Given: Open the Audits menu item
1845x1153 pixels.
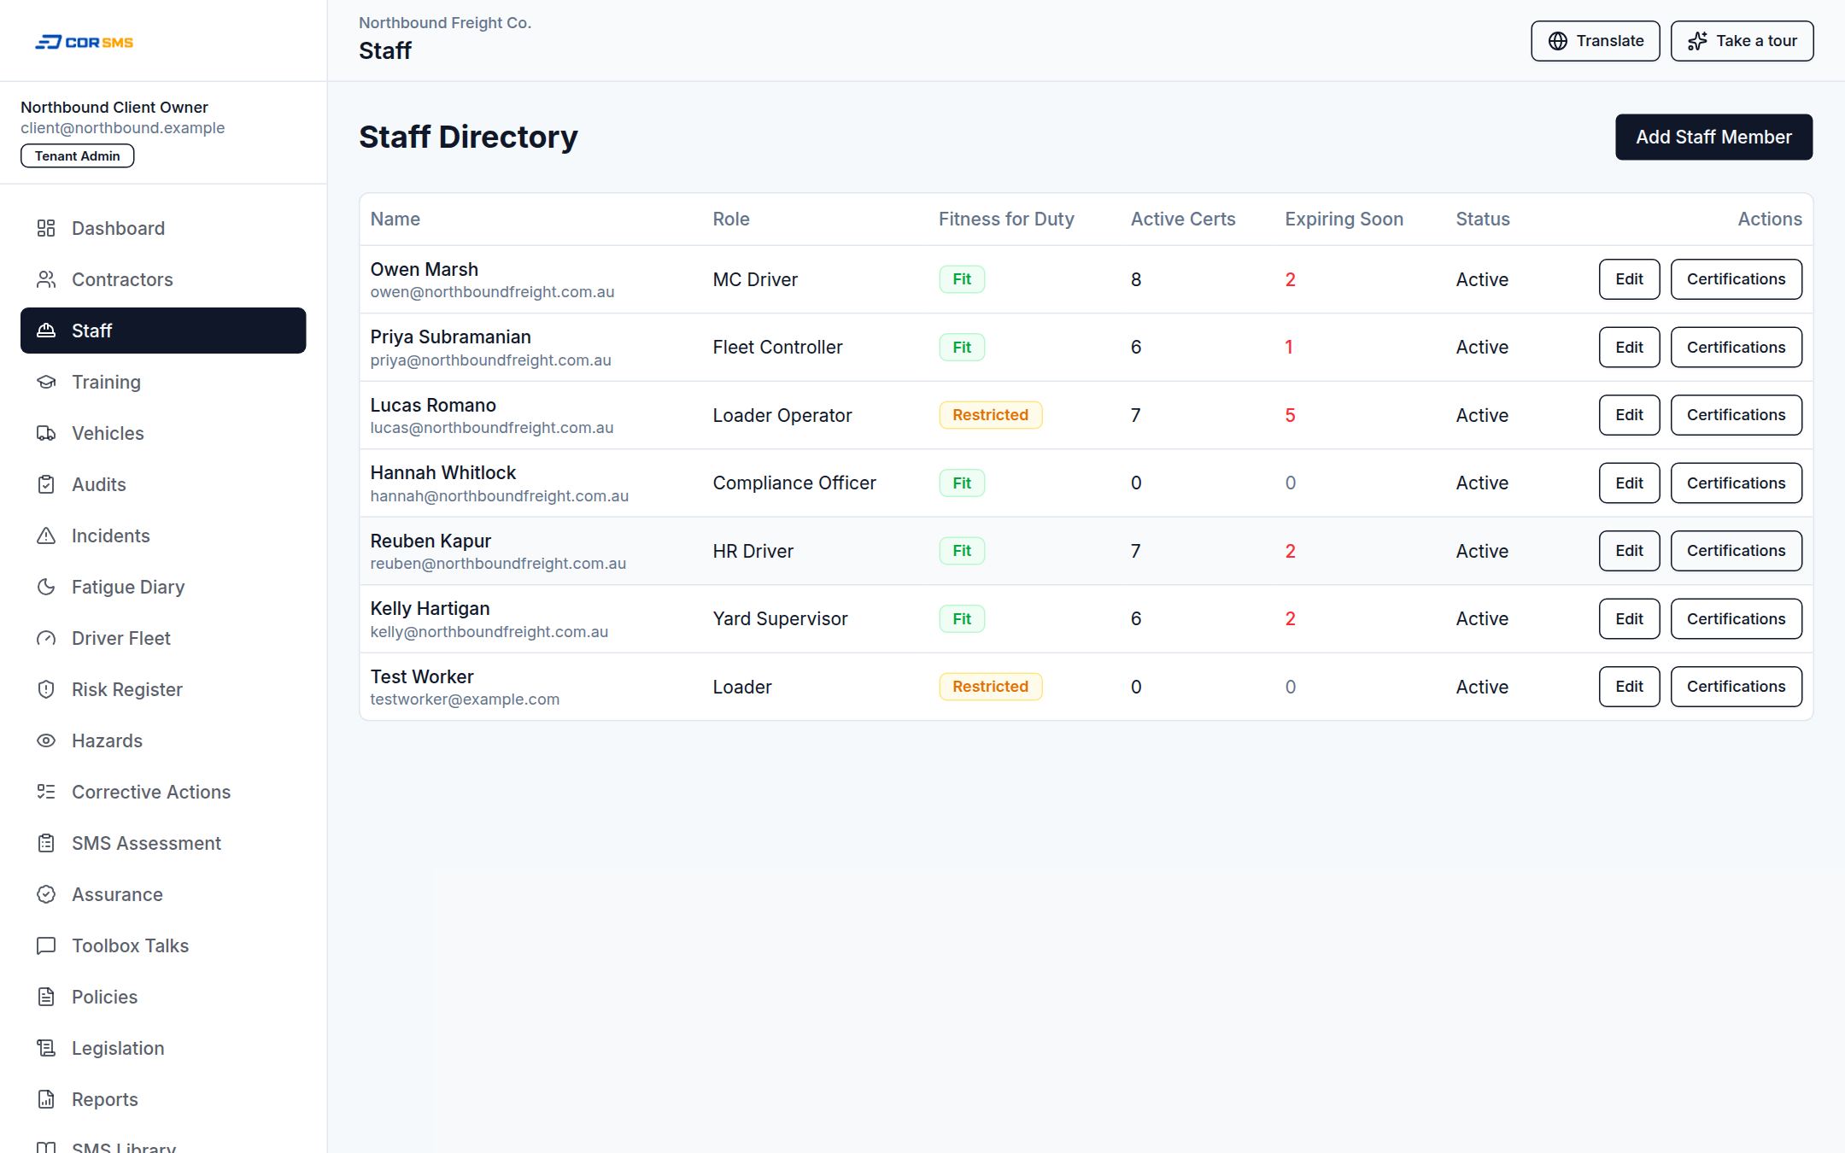Looking at the screenshot, I should pyautogui.click(x=163, y=484).
